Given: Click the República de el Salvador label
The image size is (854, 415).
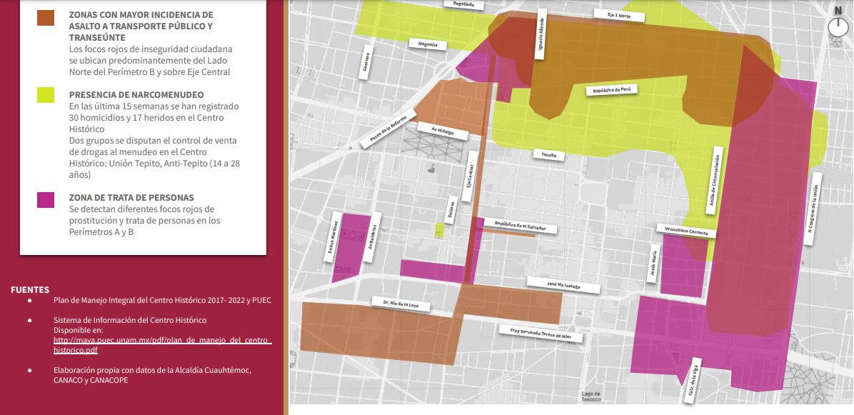Looking at the screenshot, I should 520,226.
